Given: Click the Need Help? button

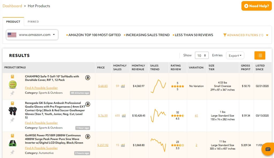Looking at the screenshot, I should pyautogui.click(x=256, y=6).
